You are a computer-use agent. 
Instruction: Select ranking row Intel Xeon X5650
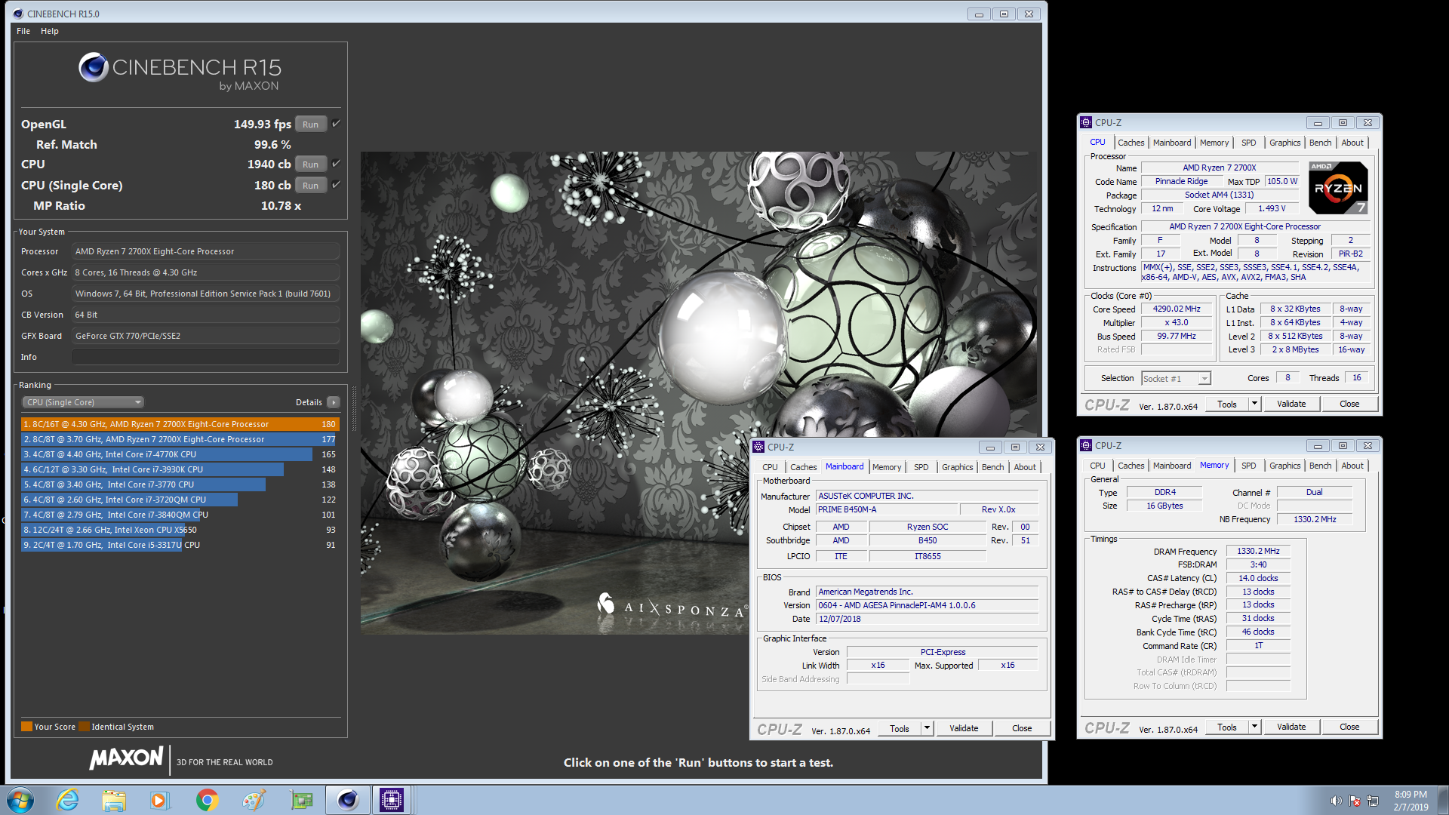(180, 530)
